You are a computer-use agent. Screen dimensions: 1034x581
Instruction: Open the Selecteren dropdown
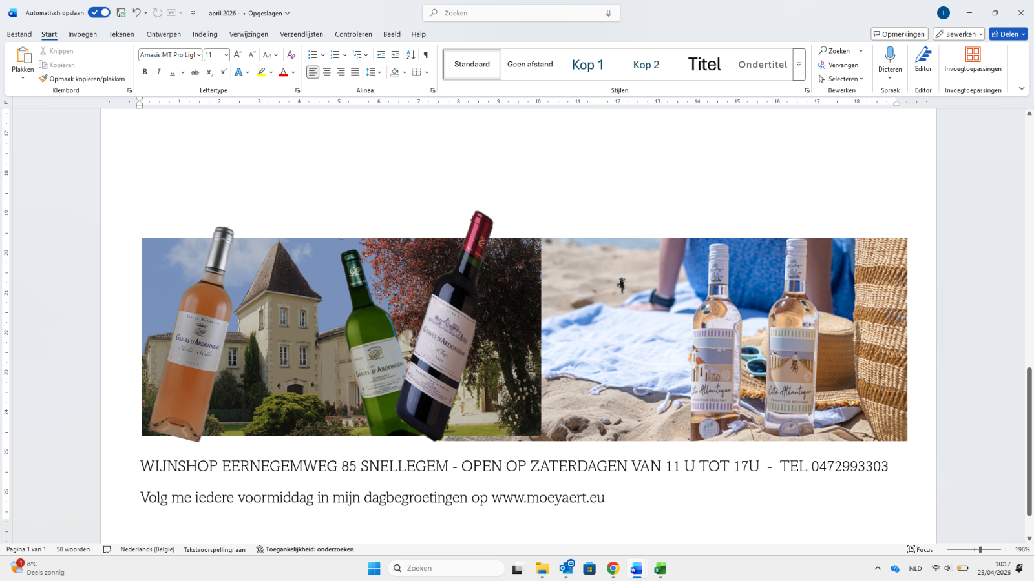pos(841,79)
